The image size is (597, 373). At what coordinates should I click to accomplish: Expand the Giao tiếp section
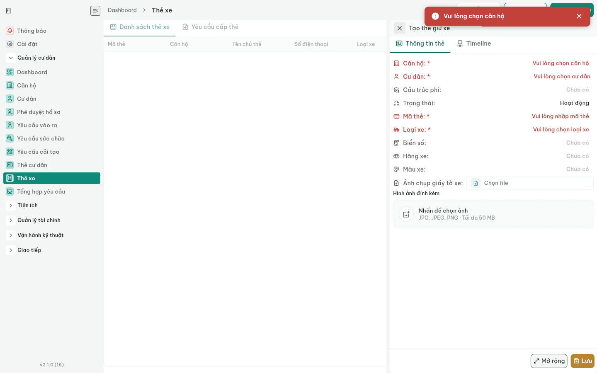11,250
